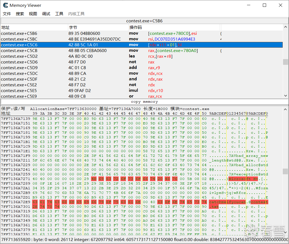The width and height of the screenshot is (289, 244).
Task: Select disassembly row contest.exe+C5E2
Action: [x=142, y=85]
